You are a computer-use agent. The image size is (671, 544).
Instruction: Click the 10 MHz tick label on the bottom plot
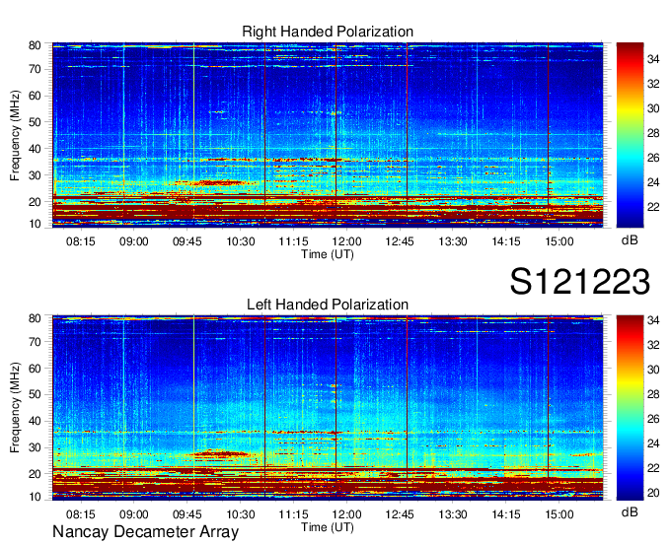tap(36, 497)
